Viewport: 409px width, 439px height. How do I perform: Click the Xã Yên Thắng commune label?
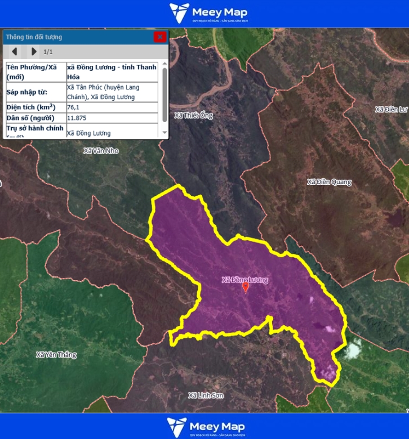56,355
